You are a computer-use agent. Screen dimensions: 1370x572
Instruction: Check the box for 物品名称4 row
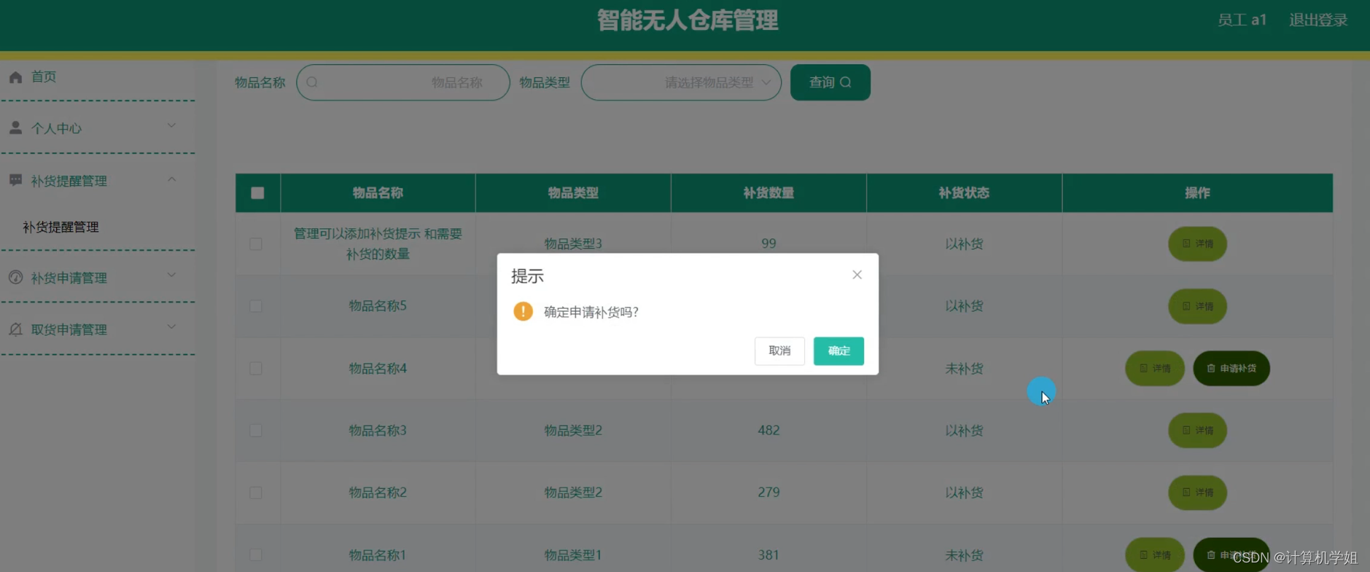click(256, 369)
